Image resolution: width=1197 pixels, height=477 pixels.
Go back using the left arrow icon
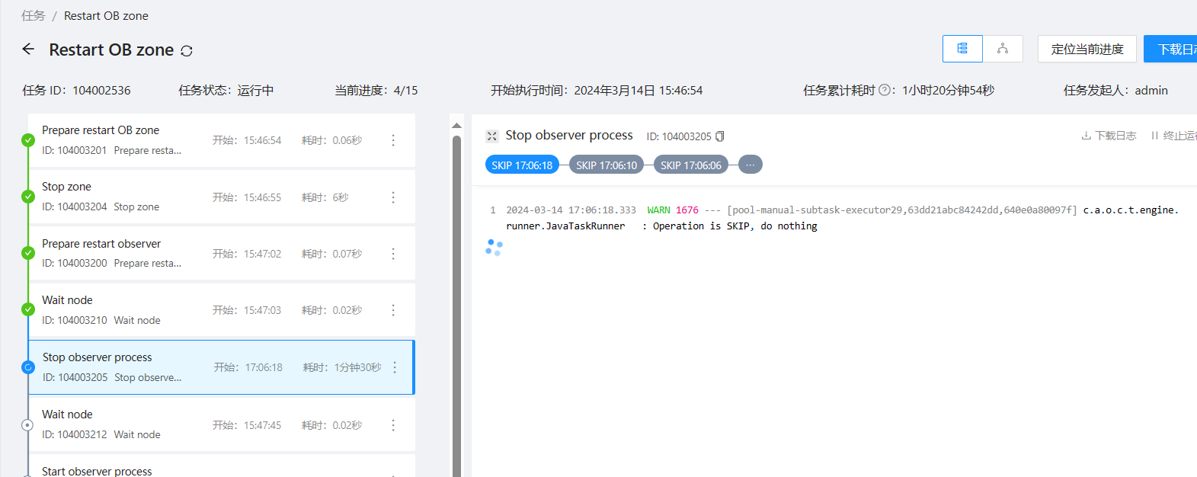coord(28,50)
